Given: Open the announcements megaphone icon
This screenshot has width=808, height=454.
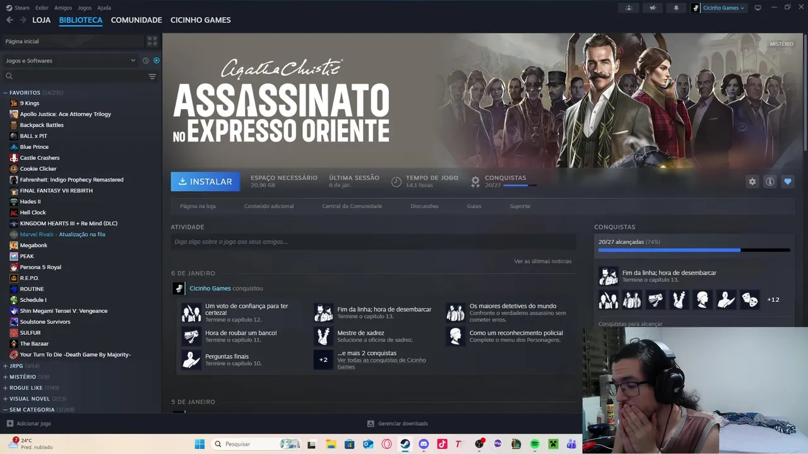Looking at the screenshot, I should pos(653,8).
